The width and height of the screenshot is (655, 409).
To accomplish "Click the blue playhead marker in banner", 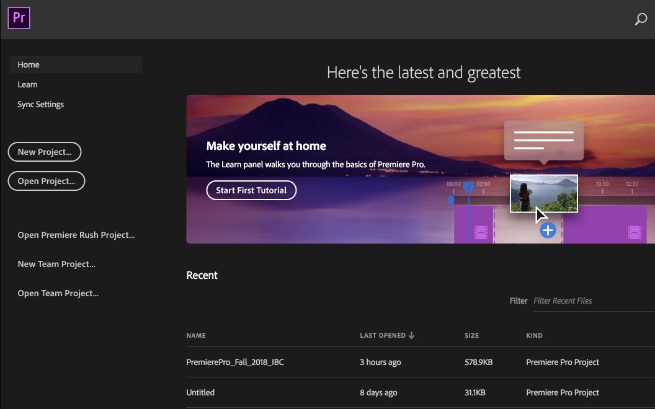I will [x=468, y=187].
